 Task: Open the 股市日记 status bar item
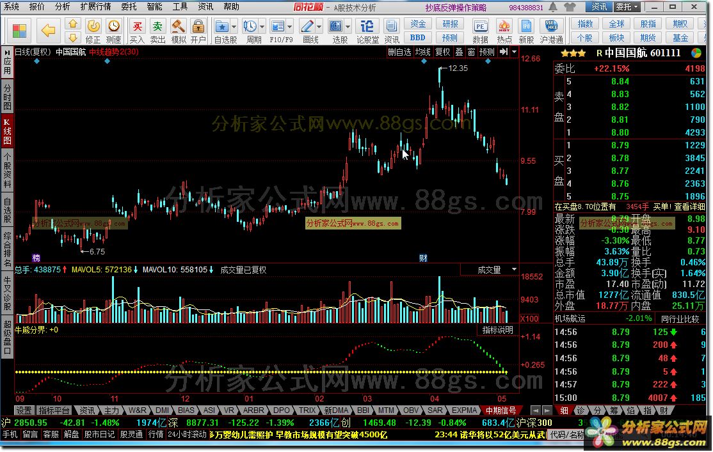point(99,435)
